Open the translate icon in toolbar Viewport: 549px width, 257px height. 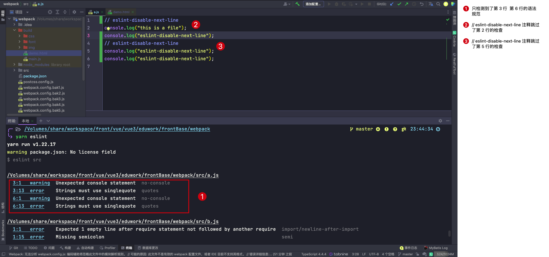(x=431, y=4)
